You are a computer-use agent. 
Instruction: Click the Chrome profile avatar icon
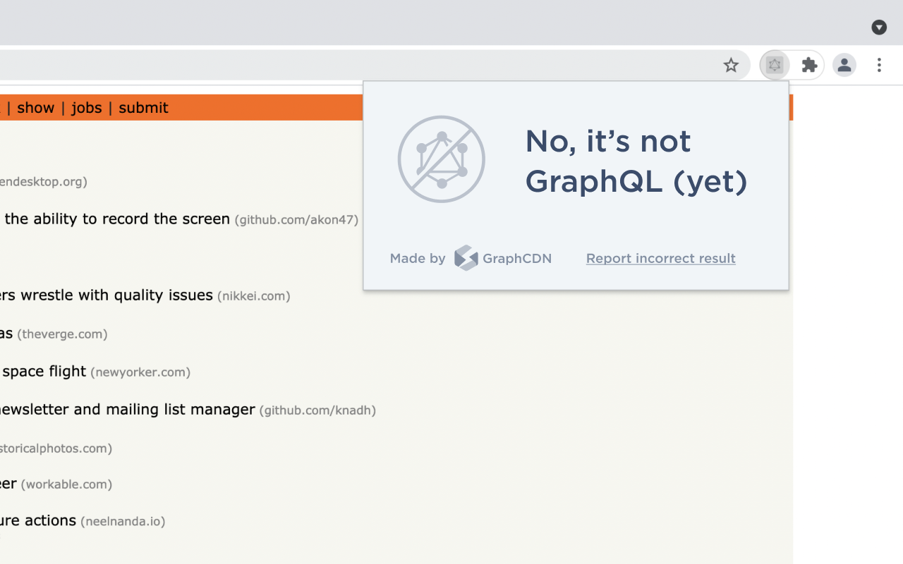click(x=844, y=65)
